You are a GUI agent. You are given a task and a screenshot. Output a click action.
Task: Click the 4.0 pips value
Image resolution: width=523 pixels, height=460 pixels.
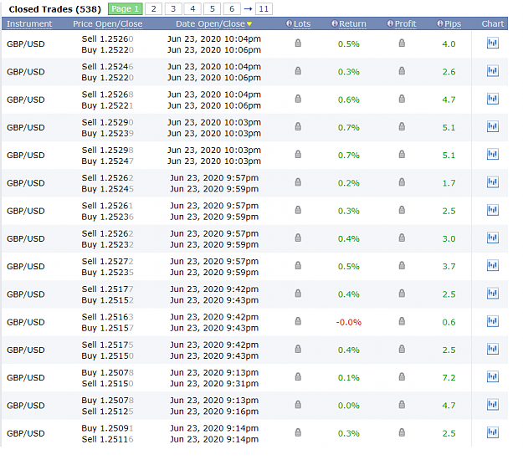[449, 44]
